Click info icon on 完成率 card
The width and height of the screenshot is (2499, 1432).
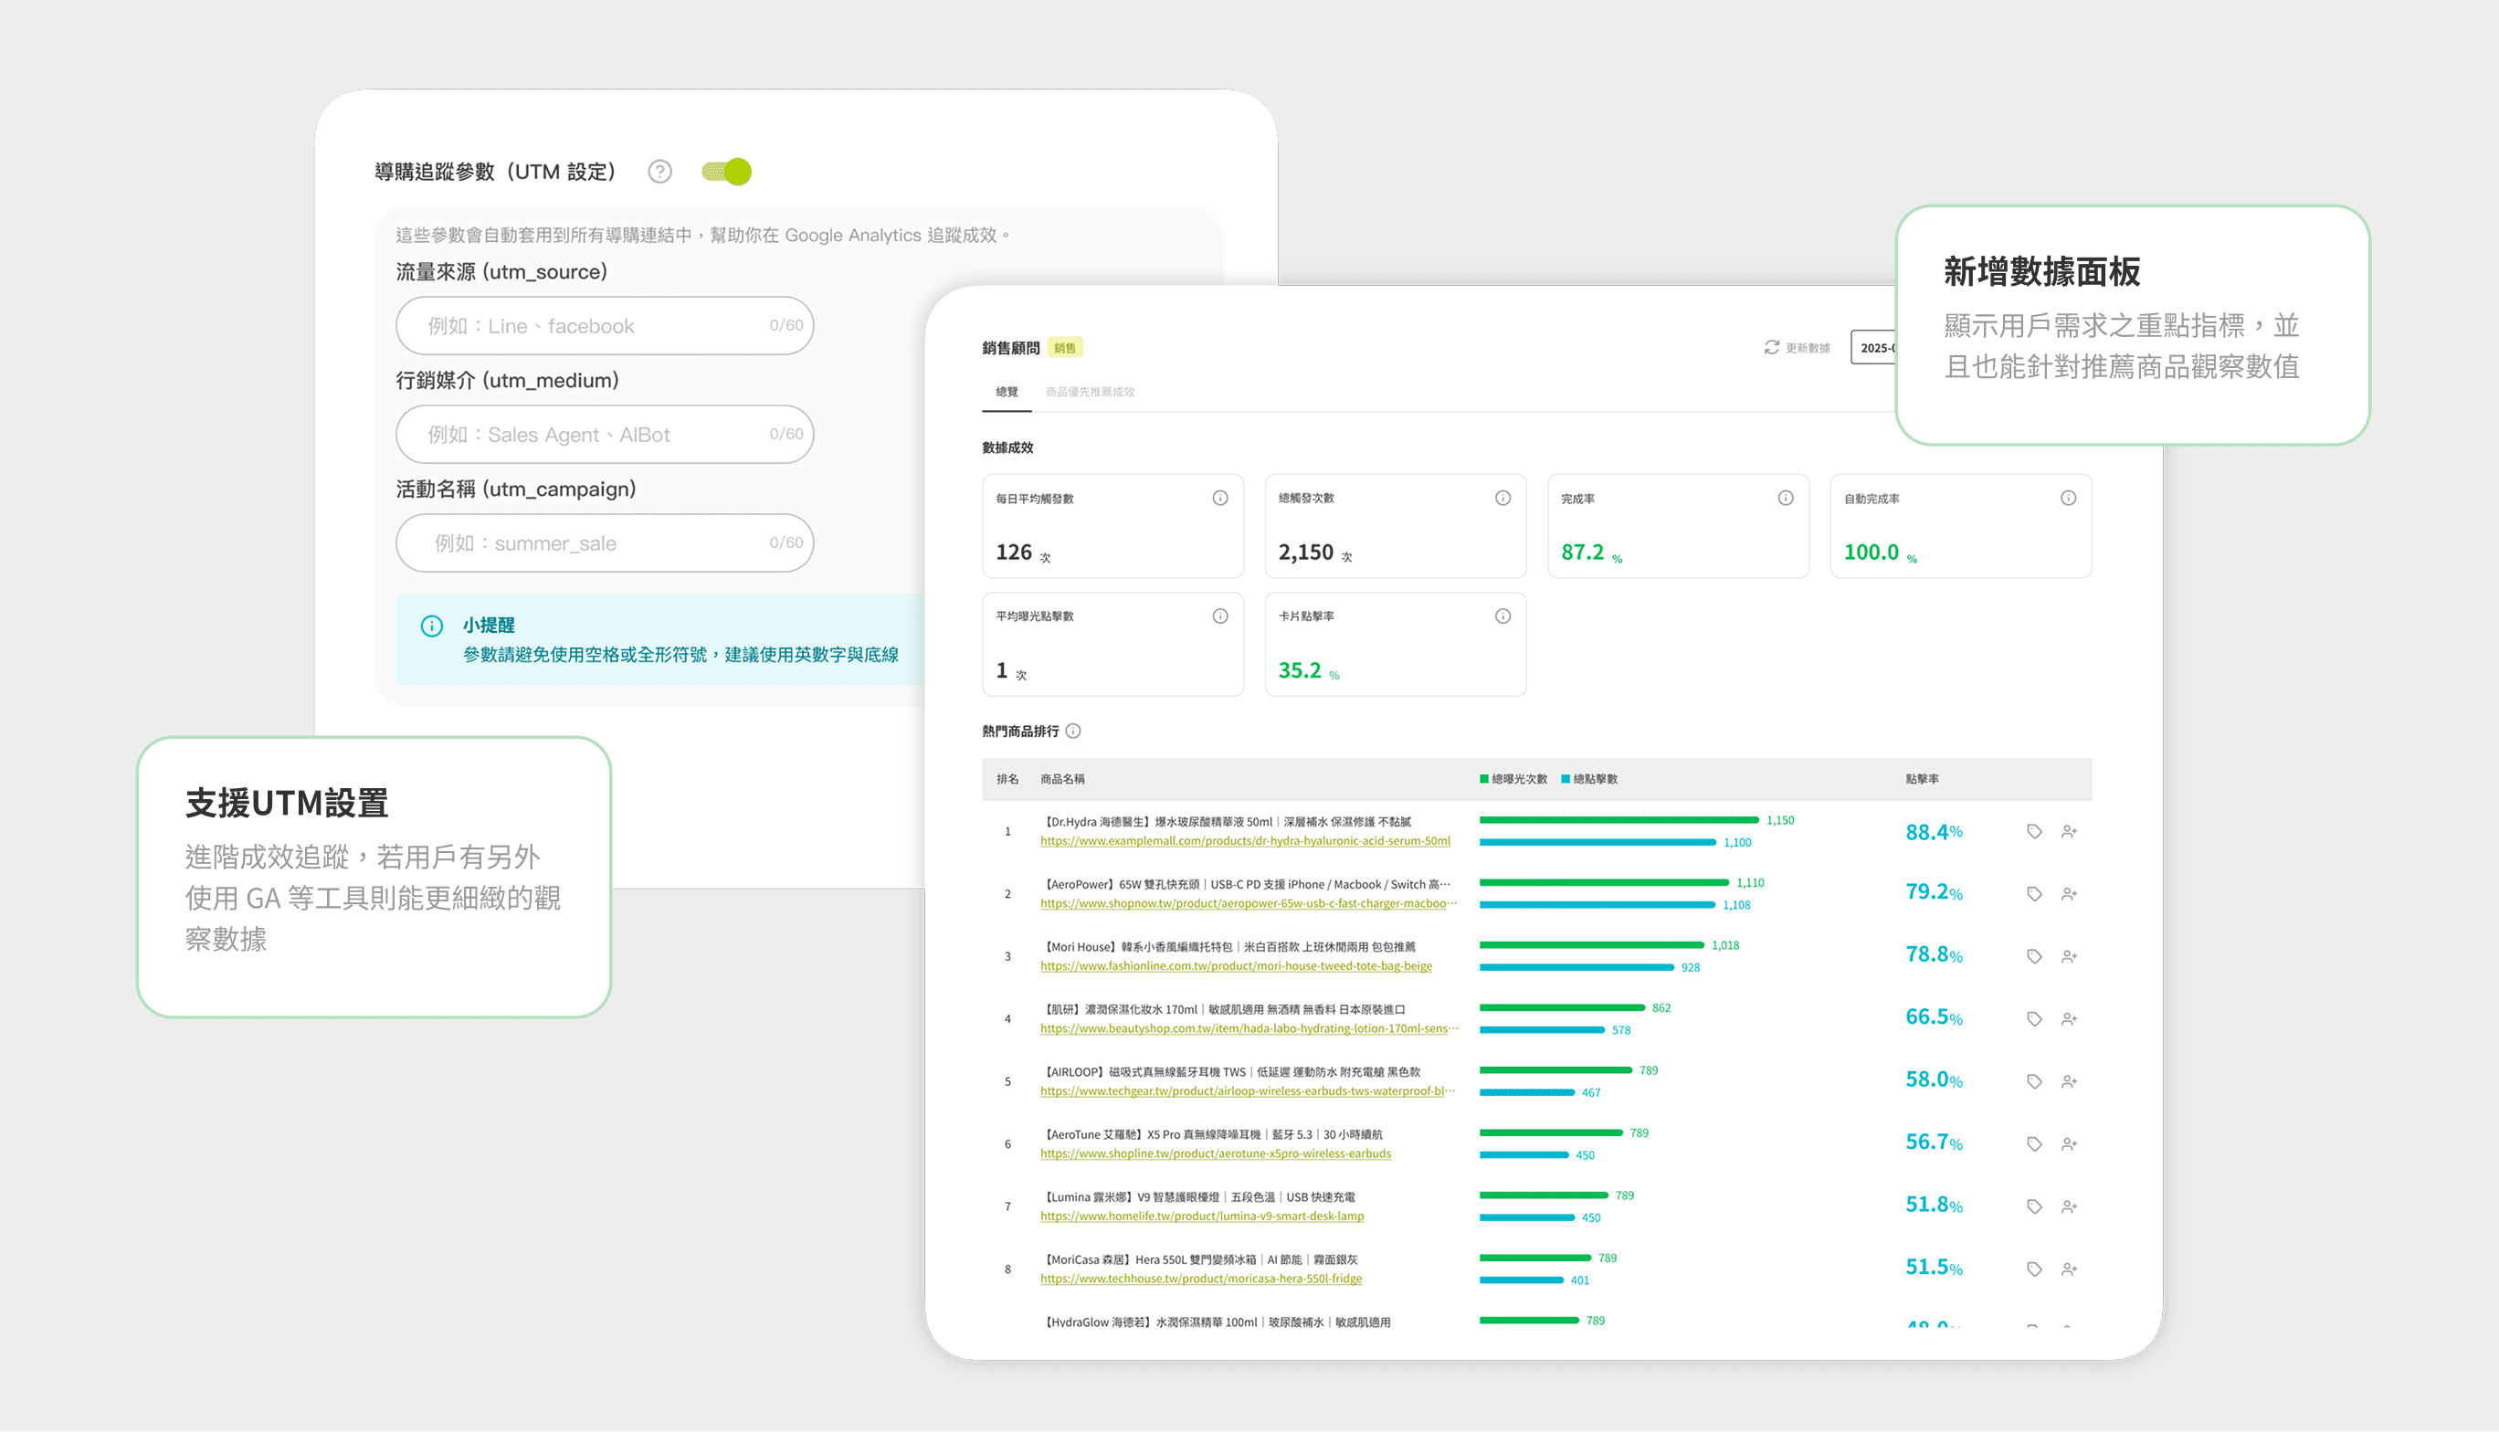click(x=1785, y=498)
